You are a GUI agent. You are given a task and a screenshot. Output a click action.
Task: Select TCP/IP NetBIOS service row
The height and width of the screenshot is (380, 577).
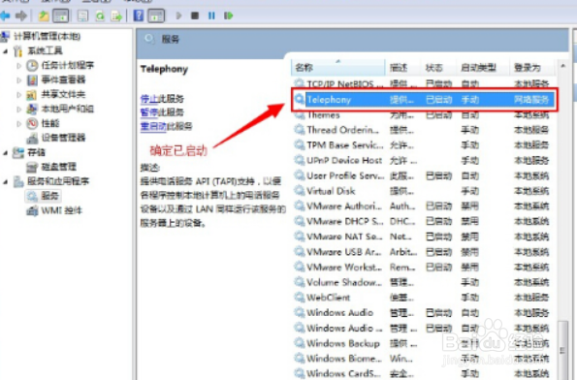pyautogui.click(x=423, y=84)
